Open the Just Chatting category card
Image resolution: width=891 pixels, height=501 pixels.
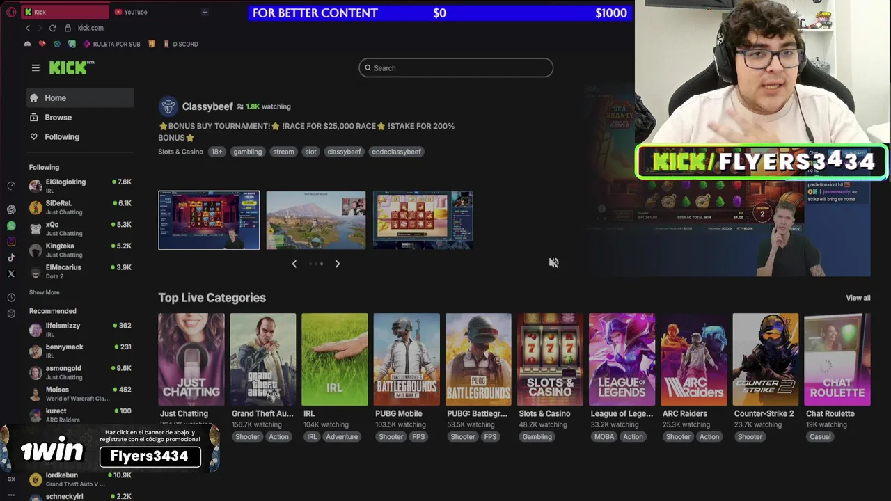tap(191, 359)
